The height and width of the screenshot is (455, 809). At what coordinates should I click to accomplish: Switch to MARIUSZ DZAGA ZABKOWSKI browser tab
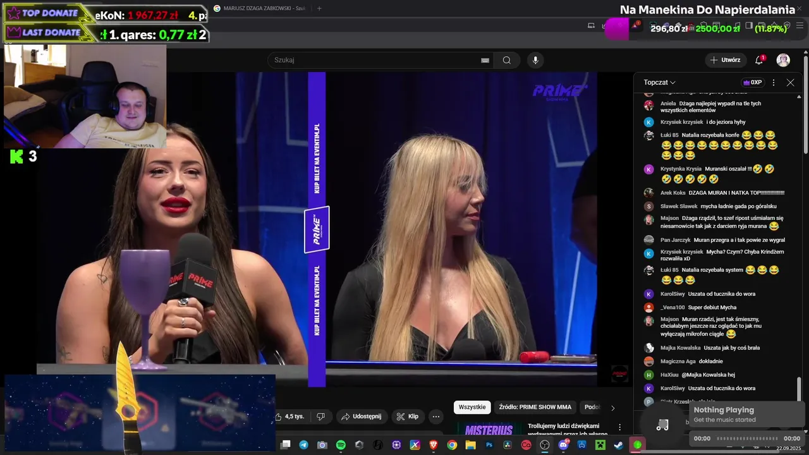tap(259, 8)
